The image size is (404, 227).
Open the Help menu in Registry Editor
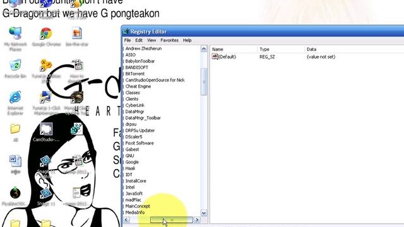(x=187, y=40)
